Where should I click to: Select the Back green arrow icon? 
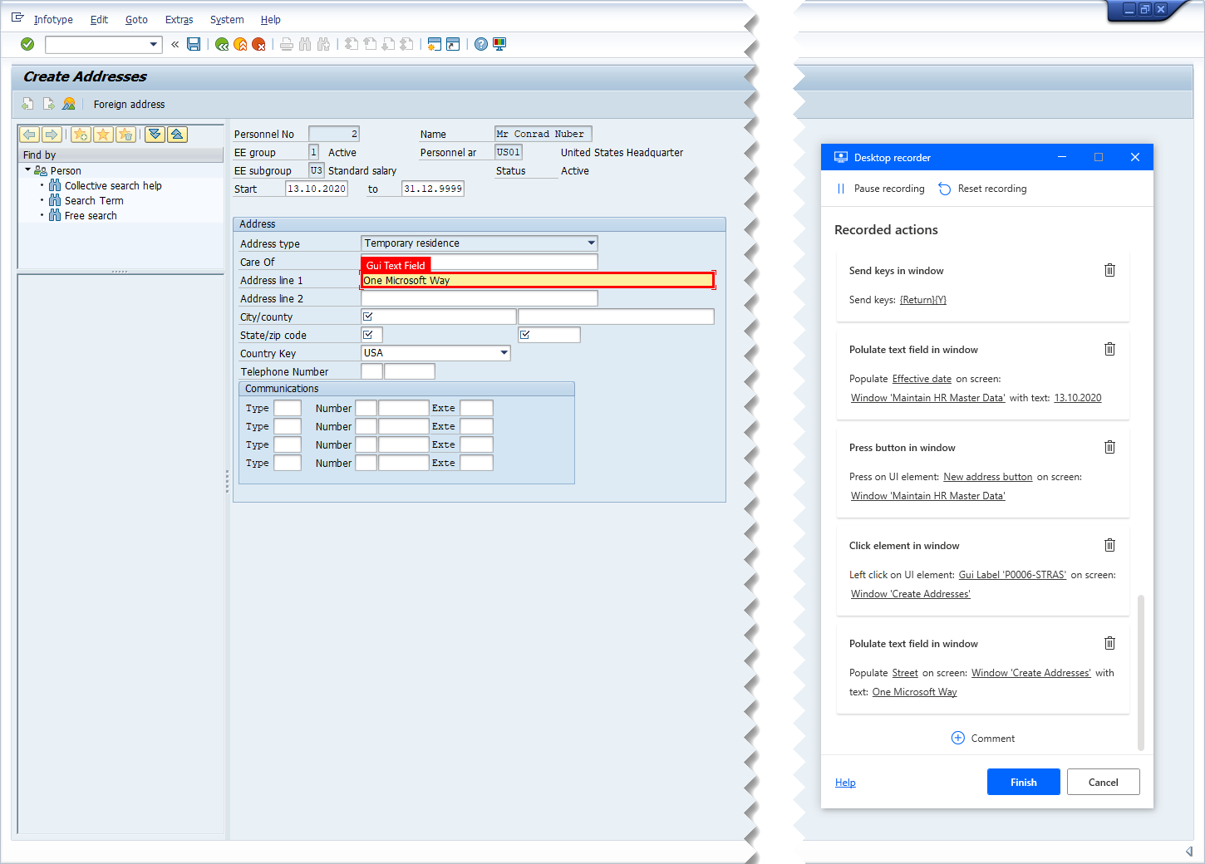(221, 44)
